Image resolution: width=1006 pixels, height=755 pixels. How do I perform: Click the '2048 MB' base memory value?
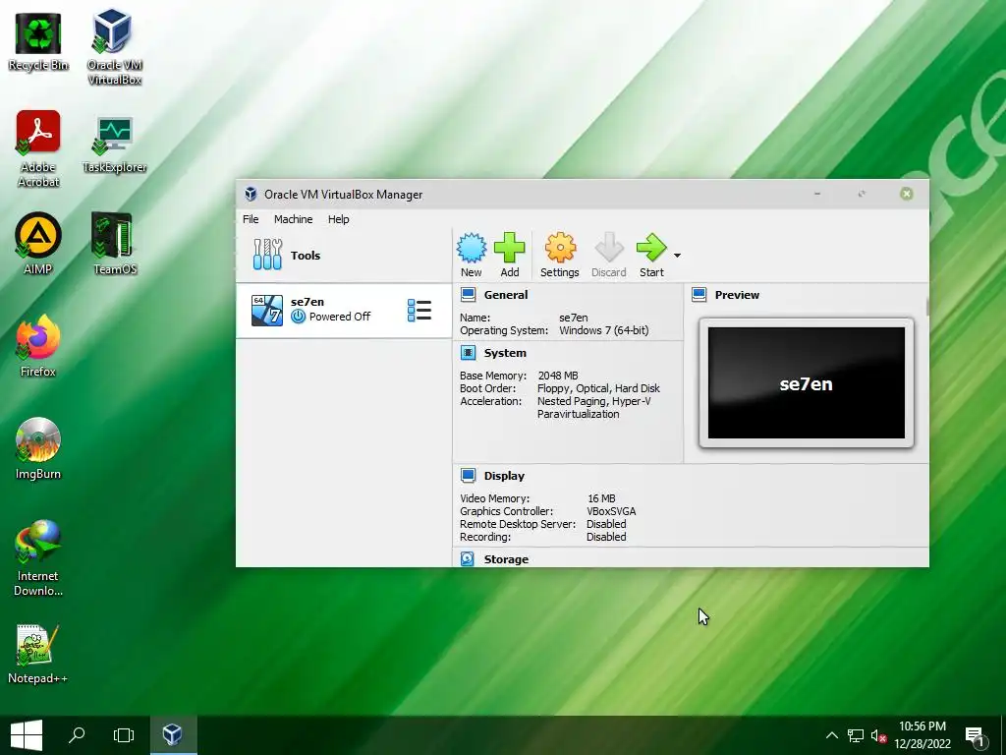click(558, 376)
